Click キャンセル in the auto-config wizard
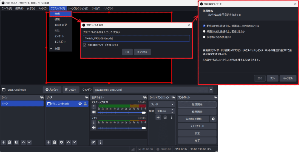 (x=288, y=78)
